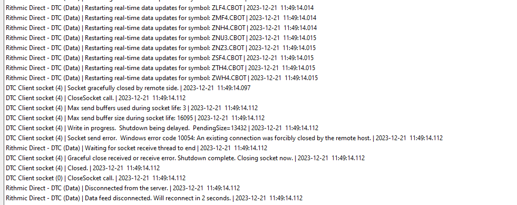This screenshot has width=517, height=205.
Task: Click the disconnected from the server line
Action: point(123,188)
